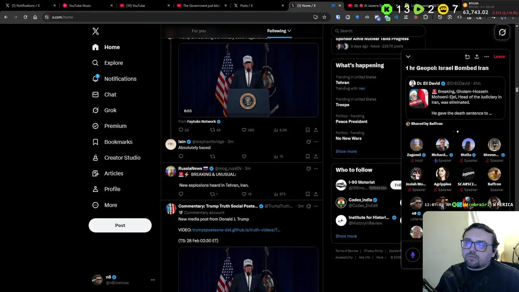The width and height of the screenshot is (519, 292).
Task: Open n8 account options ellipsis
Action: point(153,280)
